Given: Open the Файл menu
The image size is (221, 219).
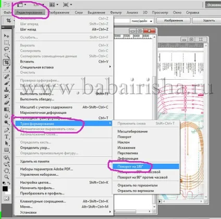Looking at the screenshot, I should (x=7, y=13).
